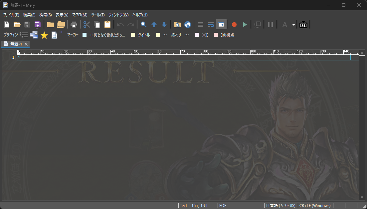Open the 検索(S) menu

tap(45, 15)
